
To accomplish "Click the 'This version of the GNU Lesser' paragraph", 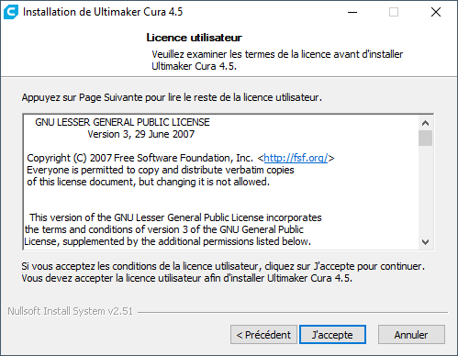I will pos(173,229).
